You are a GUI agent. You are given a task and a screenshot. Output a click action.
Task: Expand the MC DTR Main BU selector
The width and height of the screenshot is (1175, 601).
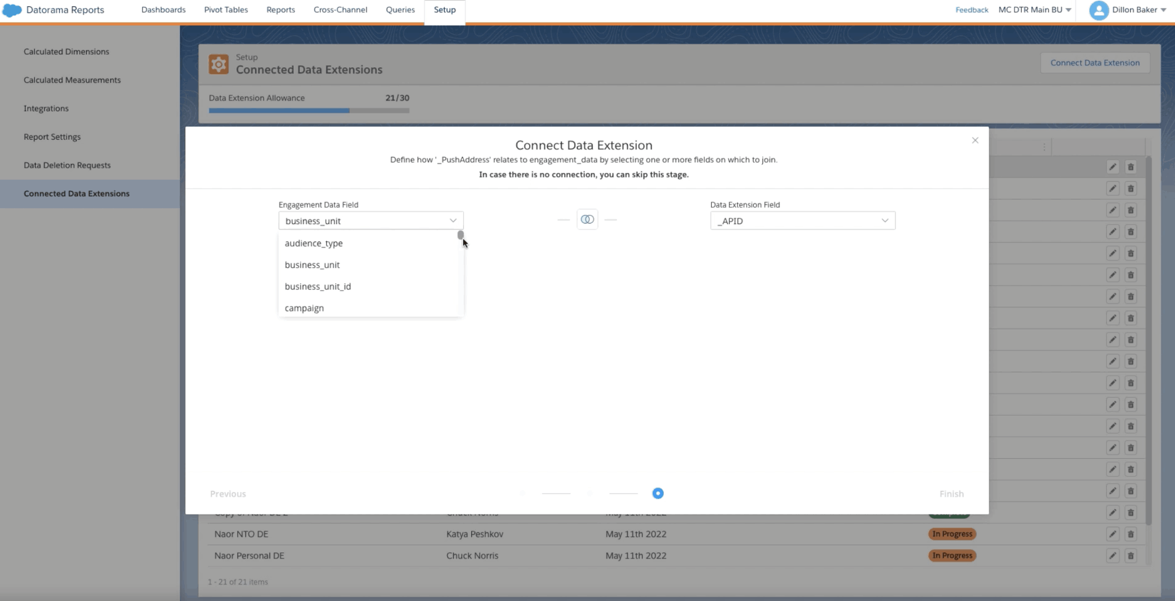click(x=1035, y=10)
